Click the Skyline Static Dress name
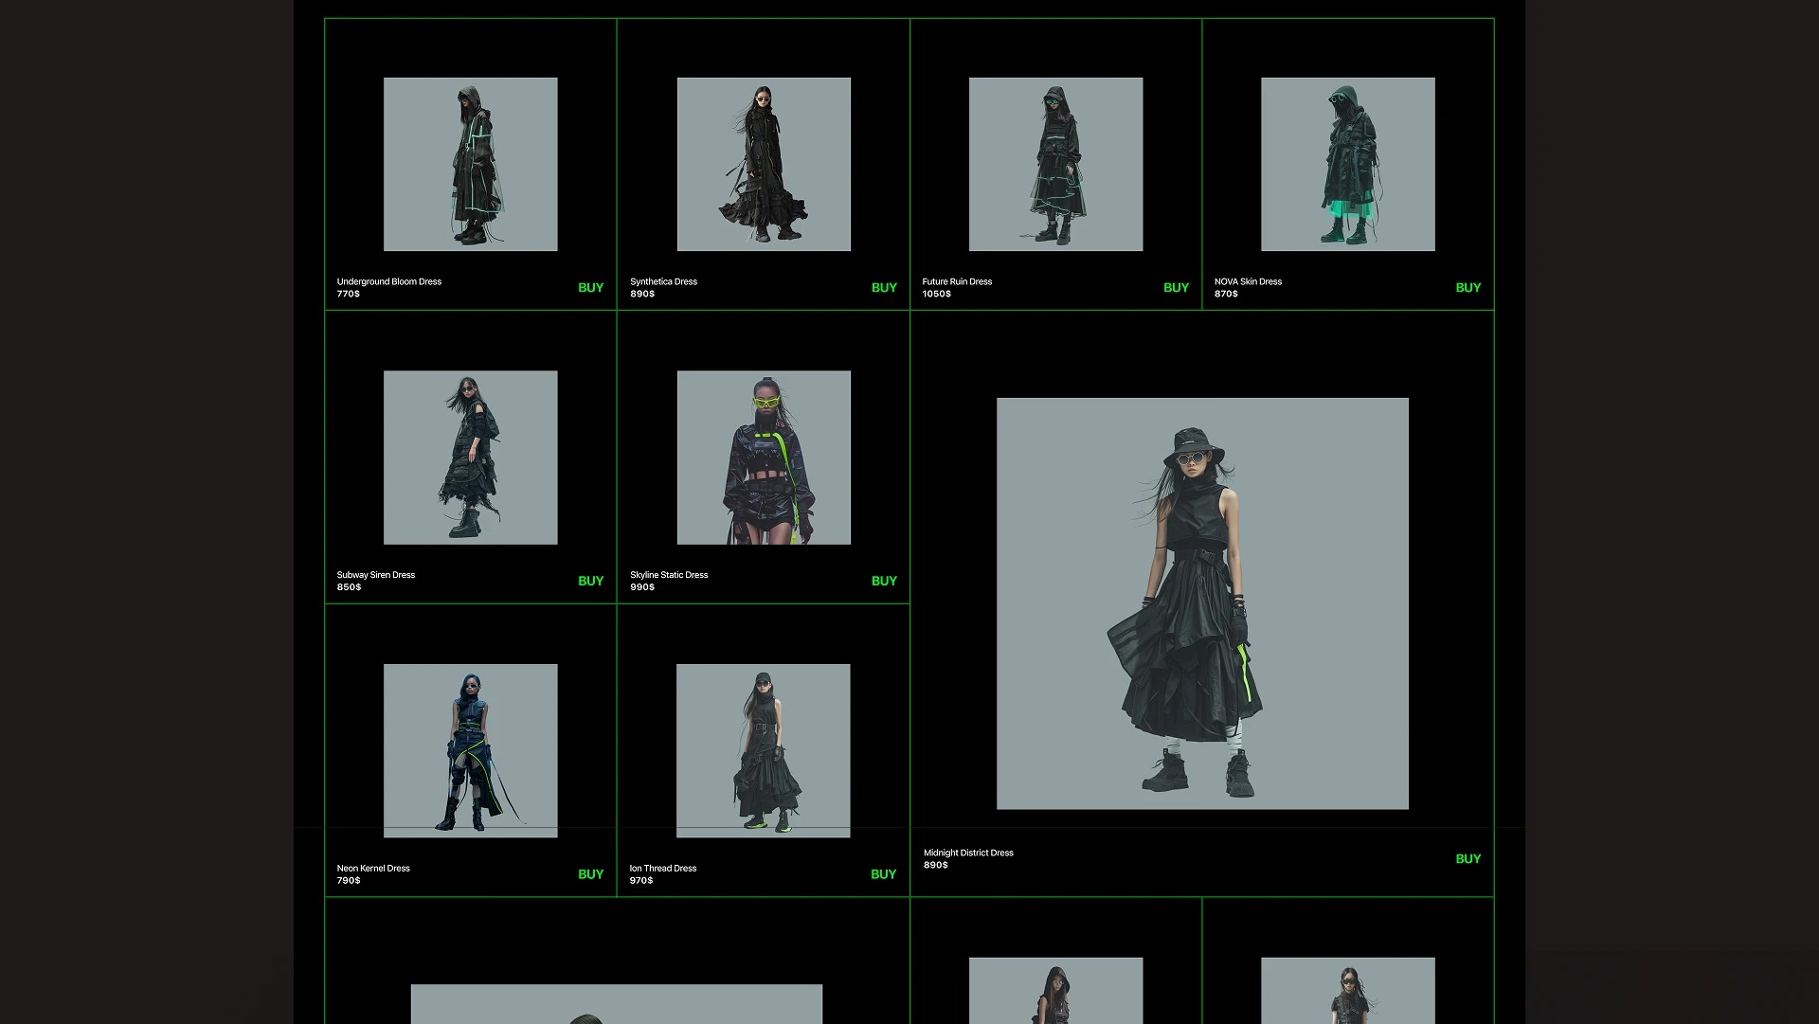 pos(669,575)
